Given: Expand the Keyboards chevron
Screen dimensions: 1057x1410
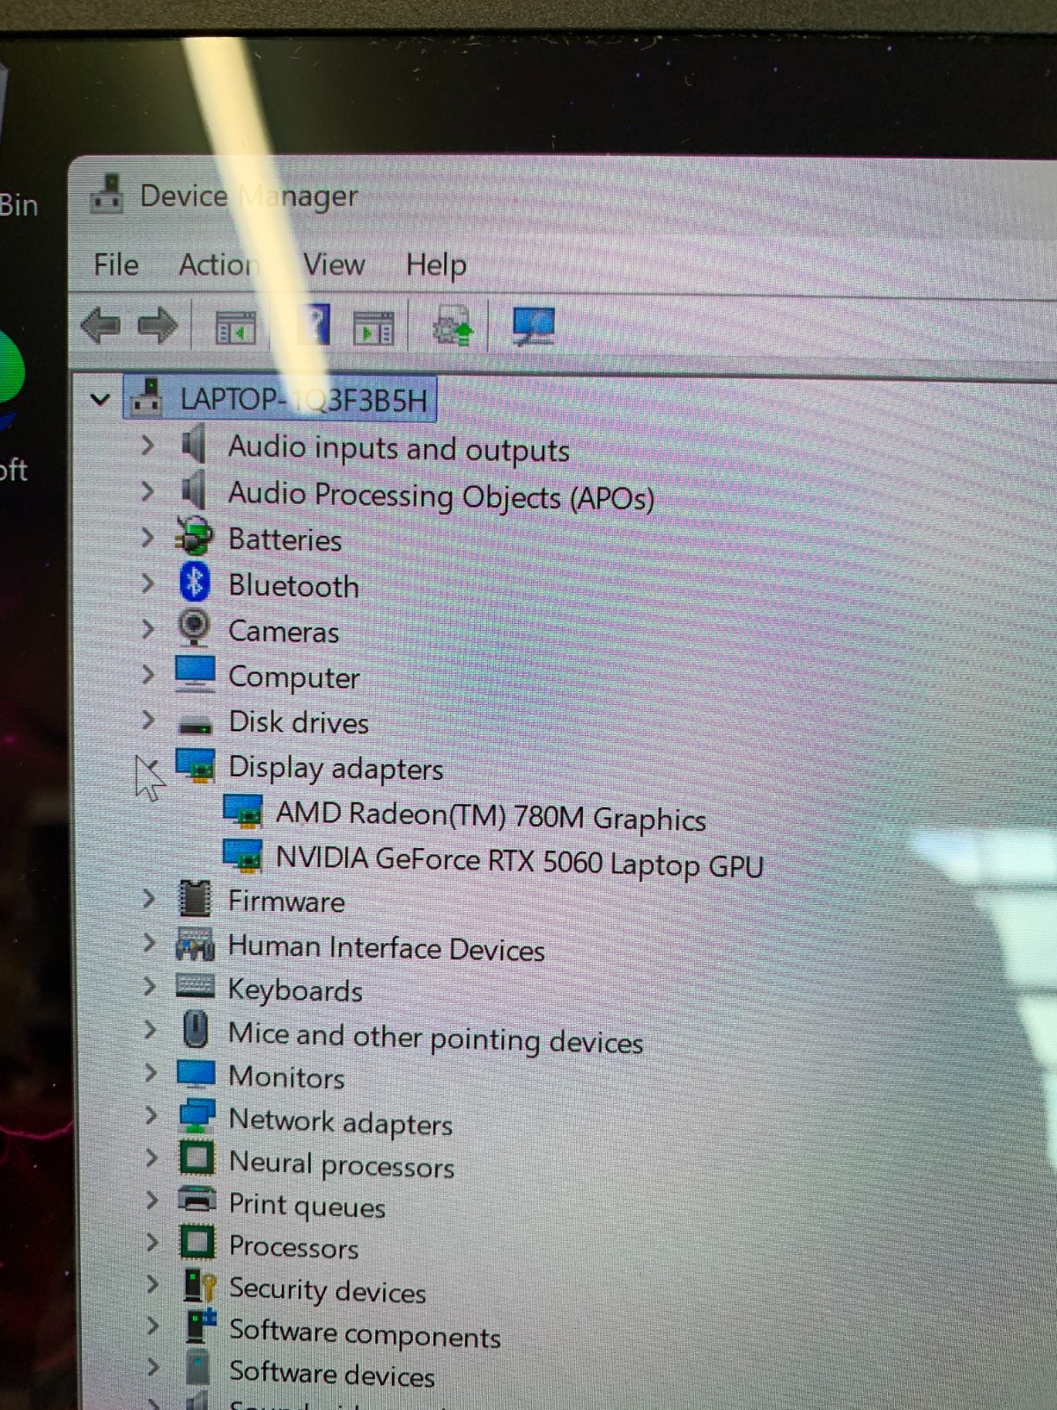Looking at the screenshot, I should click(150, 985).
